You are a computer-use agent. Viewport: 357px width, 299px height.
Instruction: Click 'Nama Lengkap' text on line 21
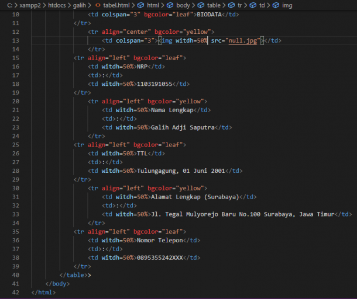[x=172, y=110]
